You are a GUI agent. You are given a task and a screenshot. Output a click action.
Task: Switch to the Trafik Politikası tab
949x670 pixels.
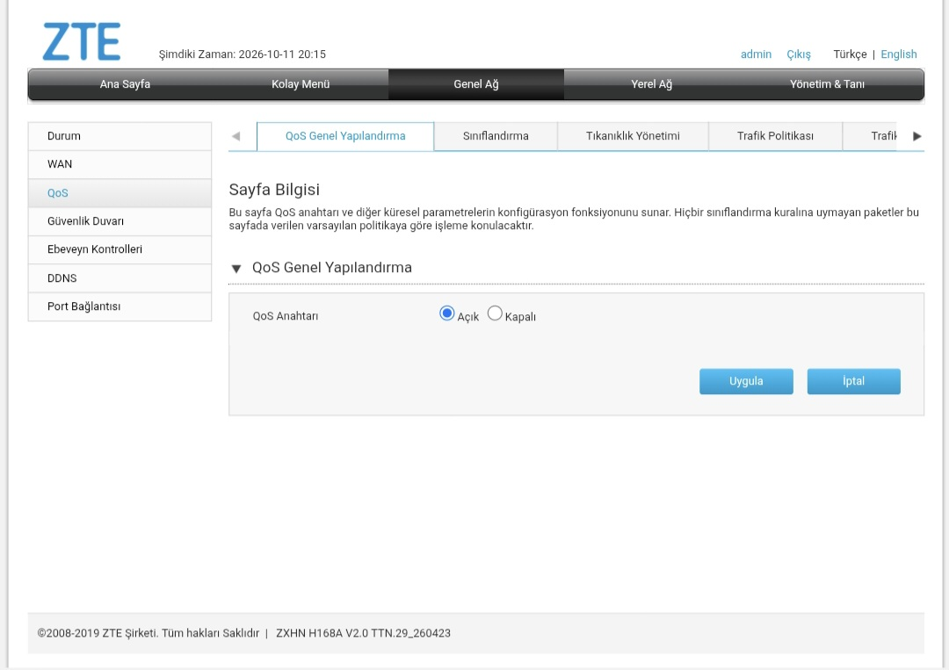775,136
